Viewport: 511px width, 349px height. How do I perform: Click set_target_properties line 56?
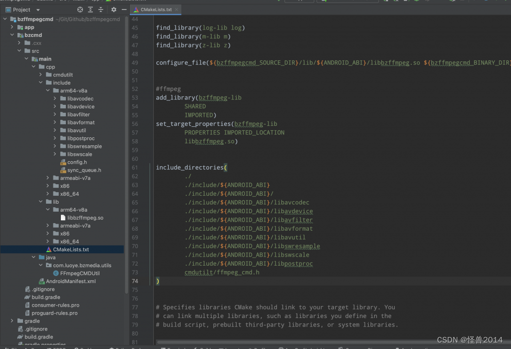(x=217, y=124)
